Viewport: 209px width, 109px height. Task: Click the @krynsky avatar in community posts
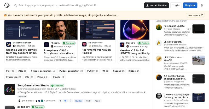click(159, 96)
